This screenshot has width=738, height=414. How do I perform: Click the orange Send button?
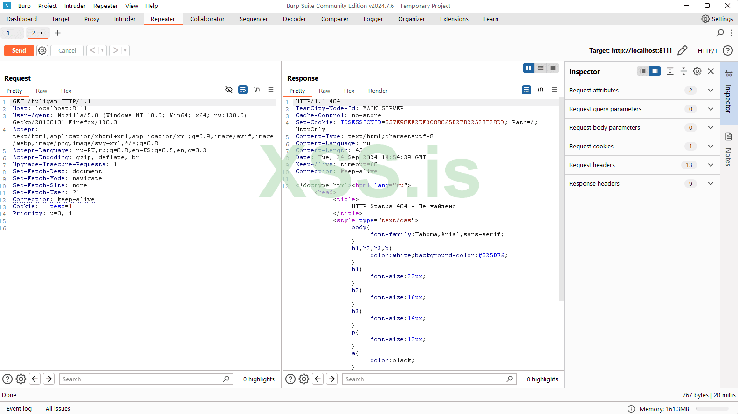(19, 50)
